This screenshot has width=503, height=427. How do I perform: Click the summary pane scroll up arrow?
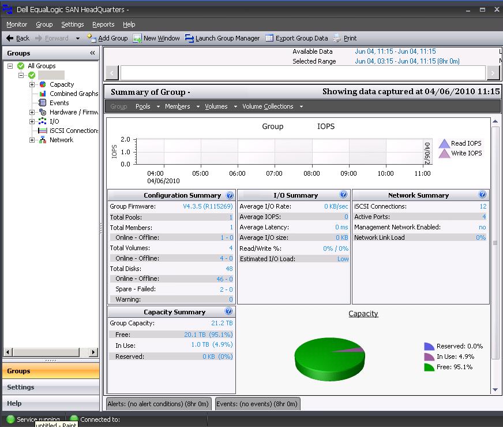tap(495, 121)
